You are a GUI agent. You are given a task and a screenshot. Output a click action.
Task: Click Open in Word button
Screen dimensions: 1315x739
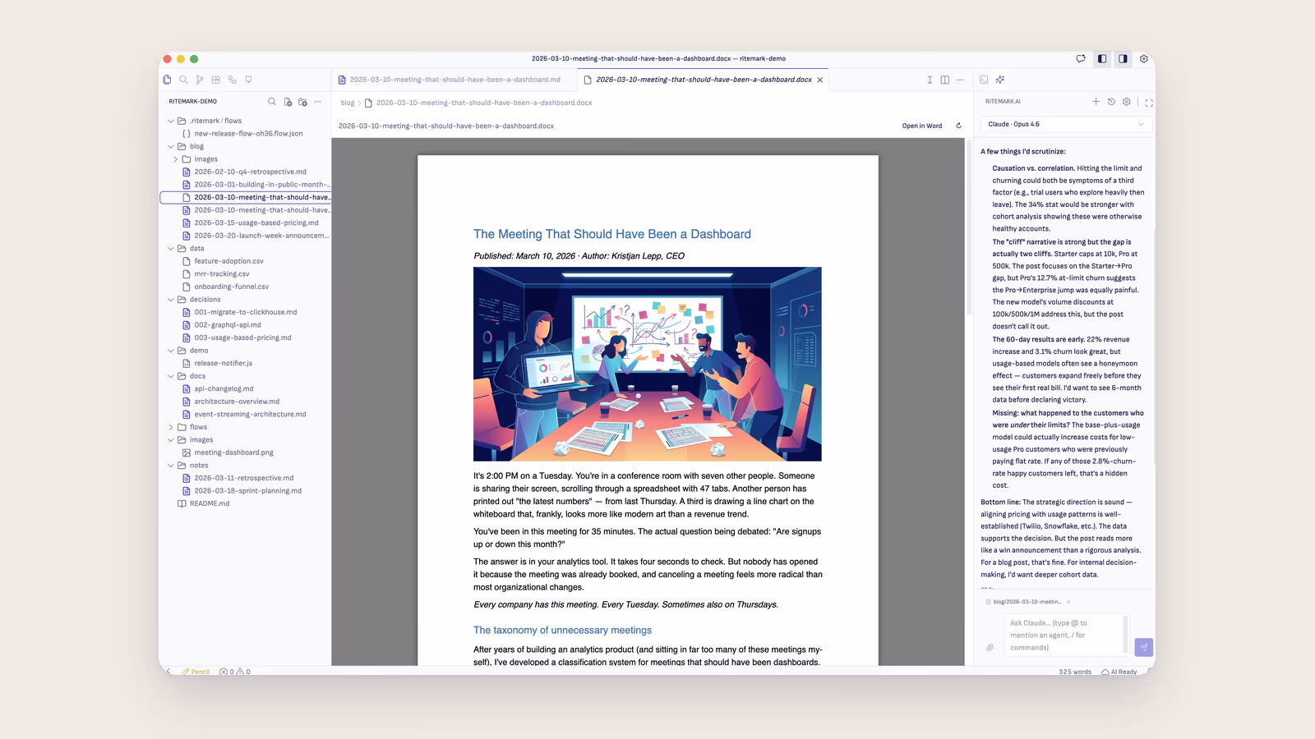coord(922,126)
